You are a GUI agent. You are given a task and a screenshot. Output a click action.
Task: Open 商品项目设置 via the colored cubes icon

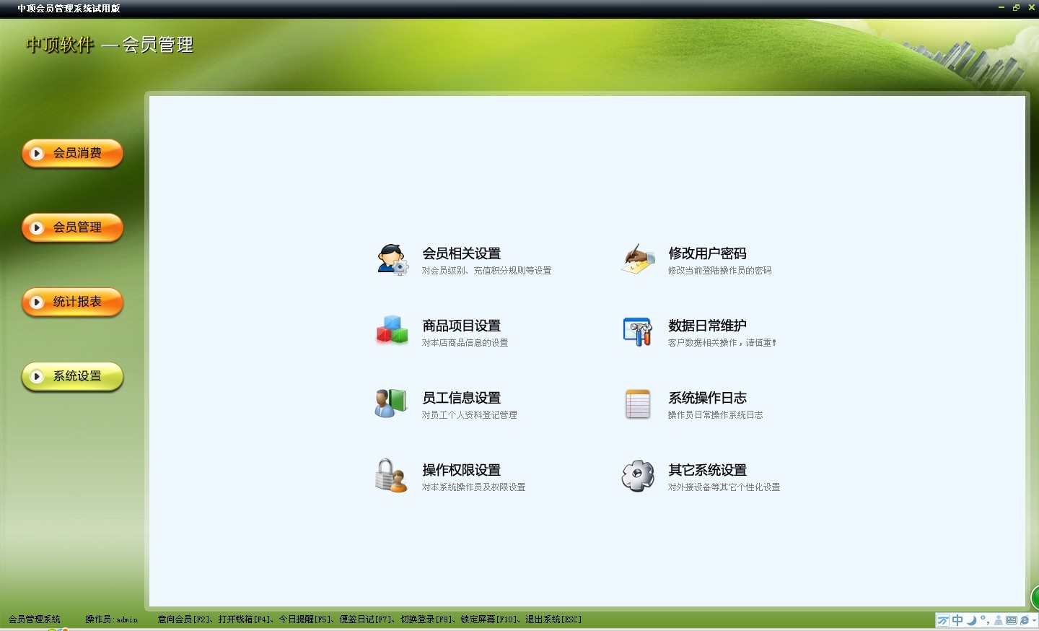pyautogui.click(x=392, y=331)
